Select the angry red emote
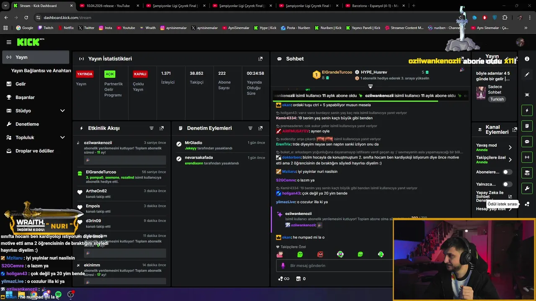This screenshot has width=536, height=301. click(x=320, y=254)
